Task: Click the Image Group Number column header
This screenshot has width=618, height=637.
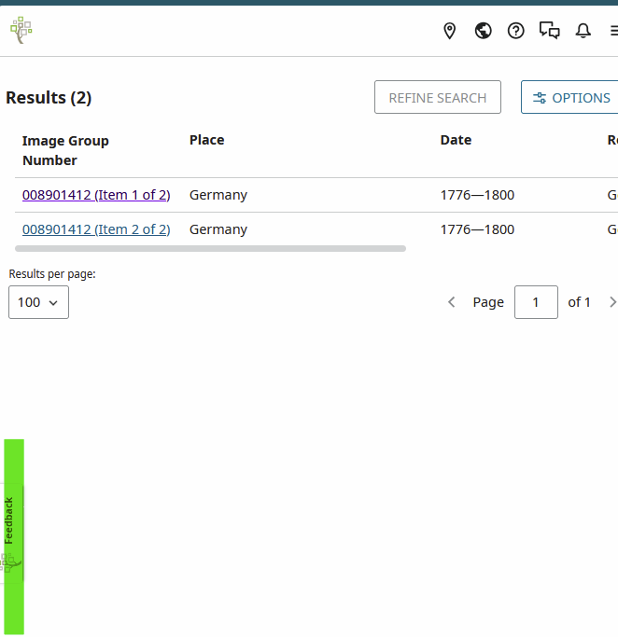Action: click(65, 150)
